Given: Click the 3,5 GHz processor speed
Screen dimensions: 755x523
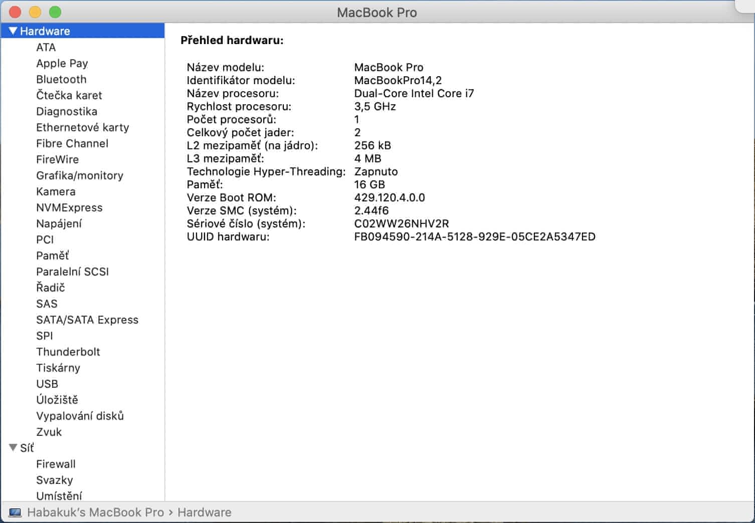Looking at the screenshot, I should coord(375,106).
